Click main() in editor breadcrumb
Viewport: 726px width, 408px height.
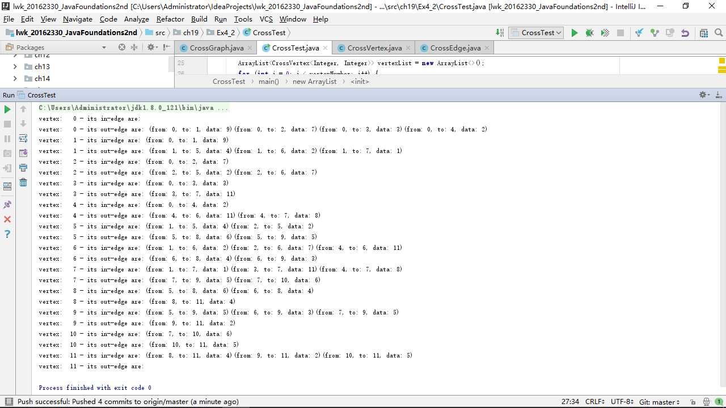269,82
